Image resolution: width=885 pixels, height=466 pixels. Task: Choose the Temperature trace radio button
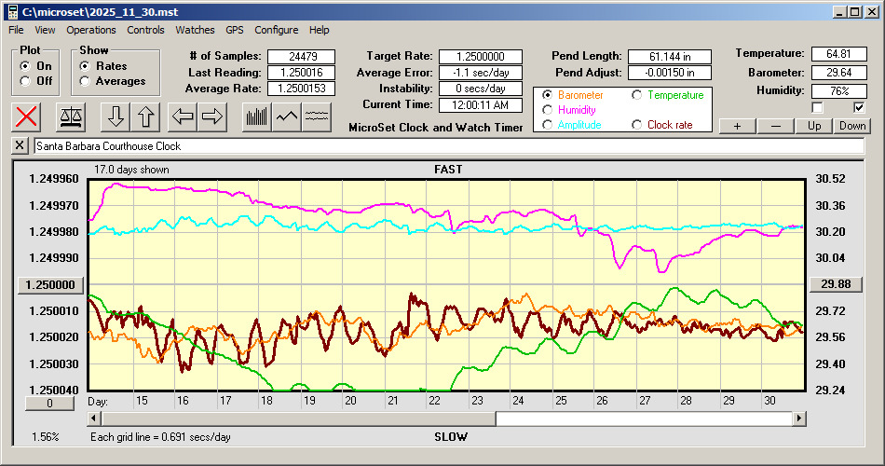(x=638, y=95)
